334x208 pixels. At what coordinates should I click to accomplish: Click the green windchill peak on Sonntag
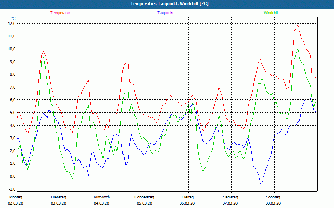pos(298,48)
